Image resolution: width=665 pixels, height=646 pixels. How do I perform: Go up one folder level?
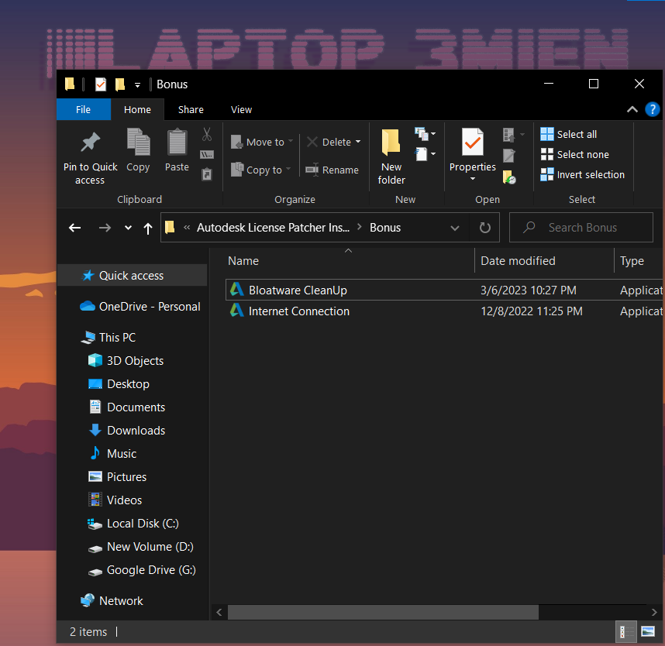pyautogui.click(x=148, y=228)
